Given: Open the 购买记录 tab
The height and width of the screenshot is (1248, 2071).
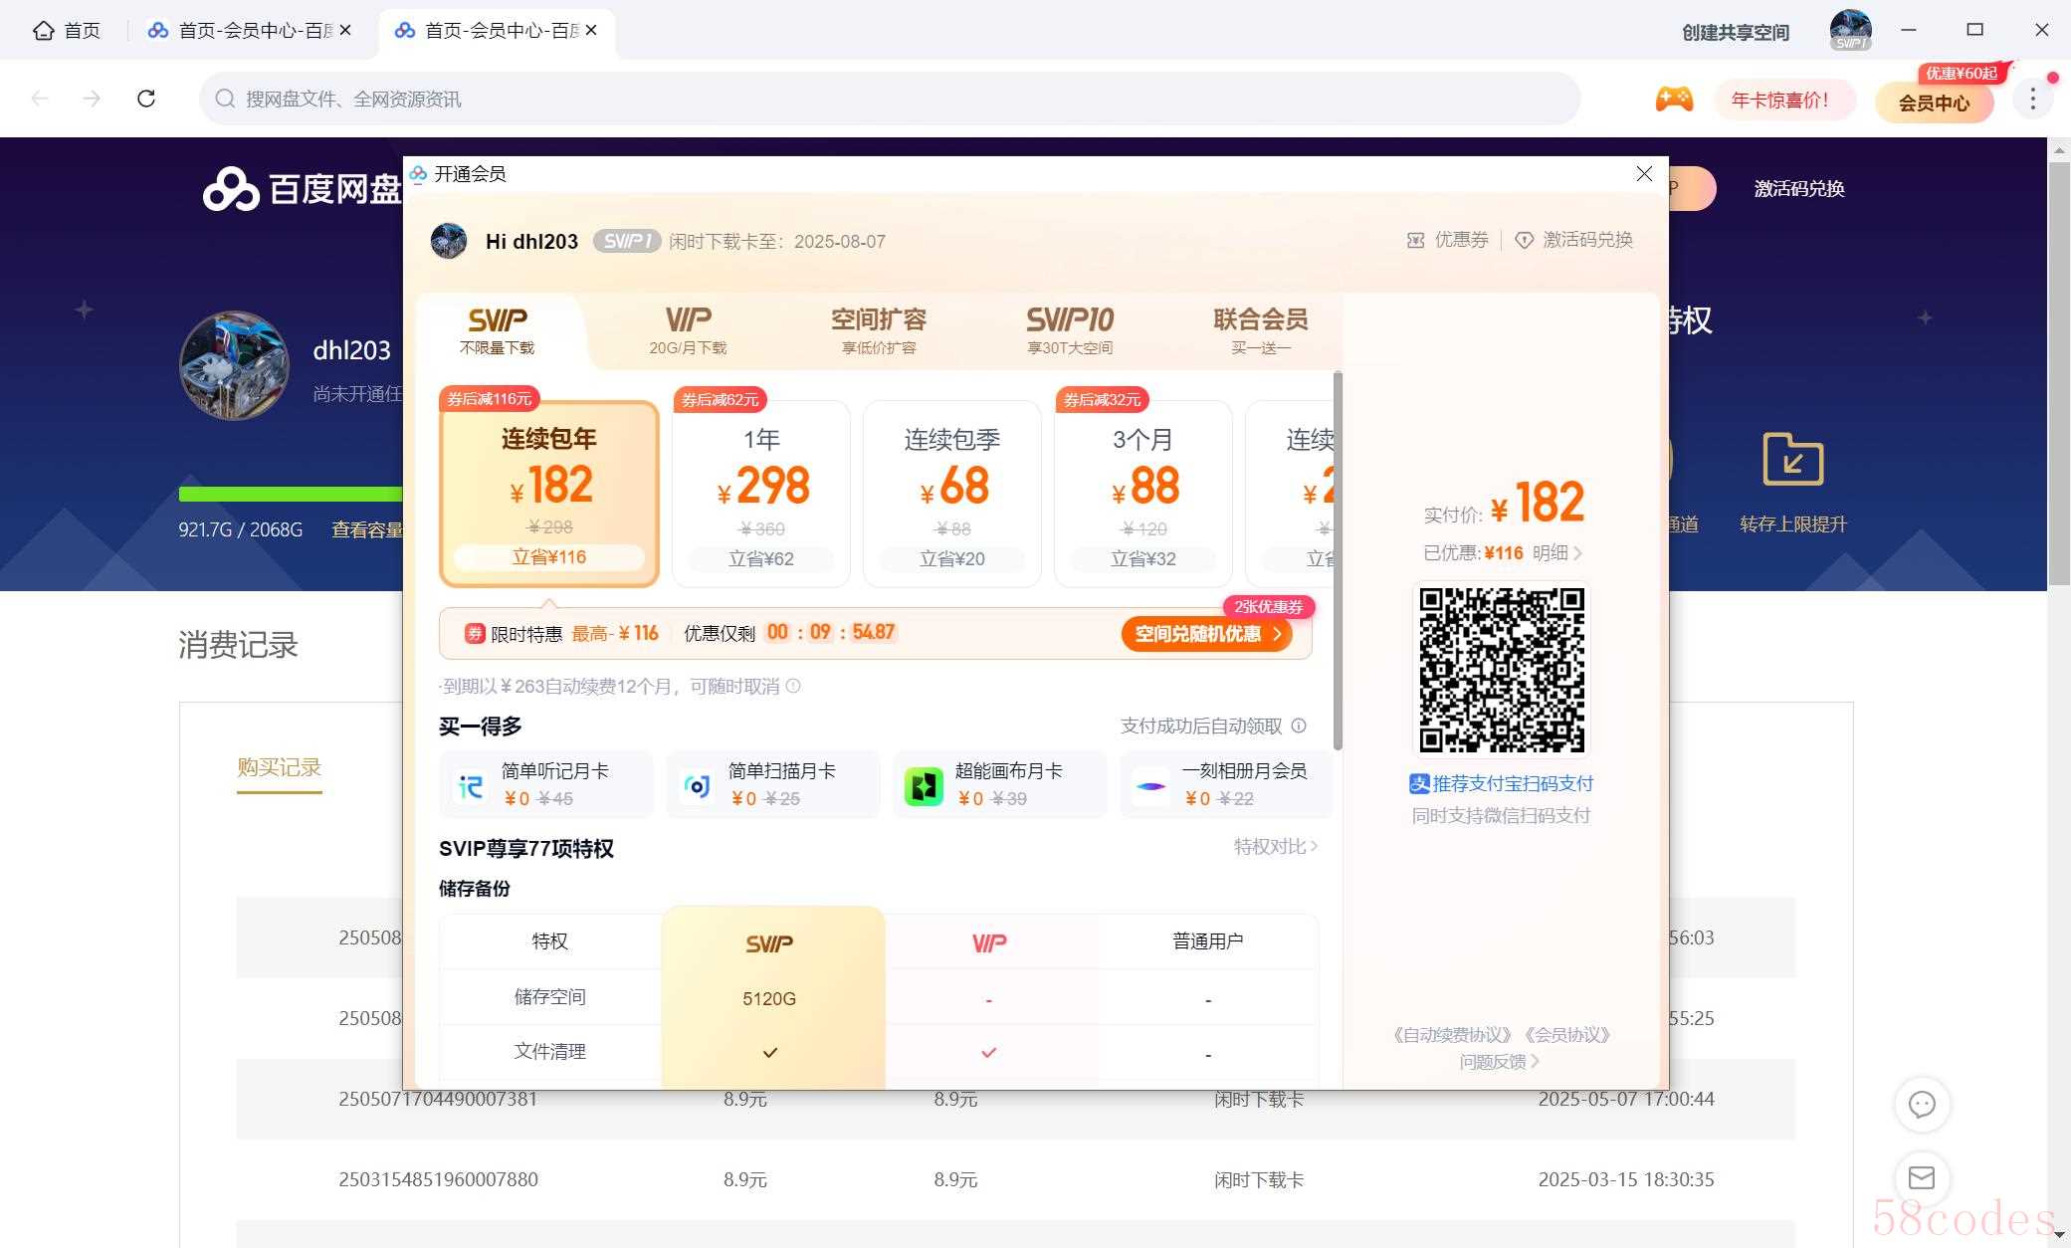Looking at the screenshot, I should [279, 767].
